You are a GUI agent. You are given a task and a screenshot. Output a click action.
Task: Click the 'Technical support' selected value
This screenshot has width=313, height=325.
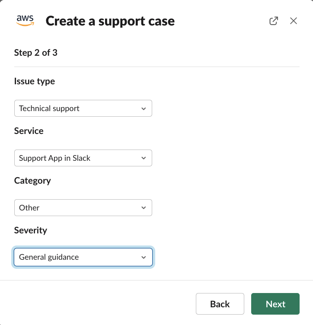pos(49,108)
